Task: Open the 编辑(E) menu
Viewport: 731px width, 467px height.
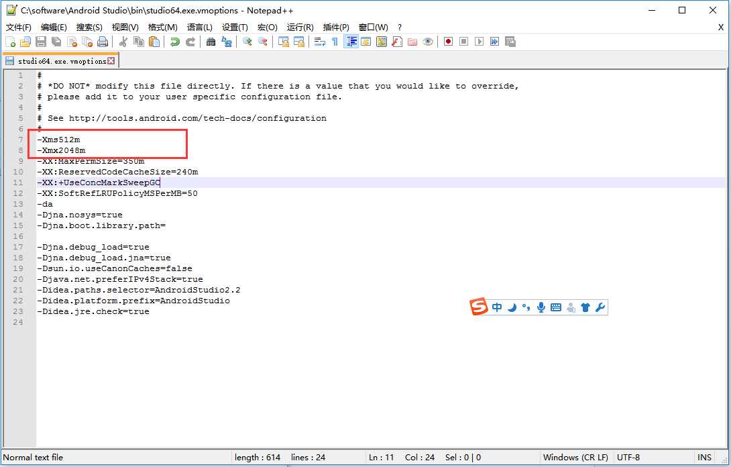Action: pos(54,27)
